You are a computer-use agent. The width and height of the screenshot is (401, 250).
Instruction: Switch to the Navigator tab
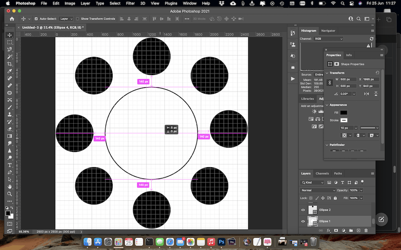pyautogui.click(x=328, y=31)
